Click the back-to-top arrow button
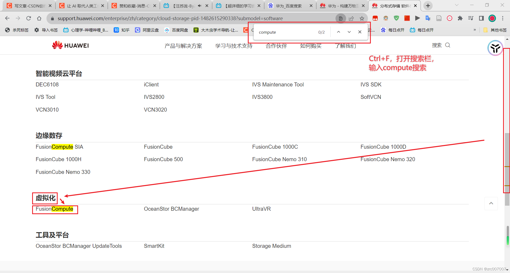The height and width of the screenshot is (273, 510). tap(491, 203)
